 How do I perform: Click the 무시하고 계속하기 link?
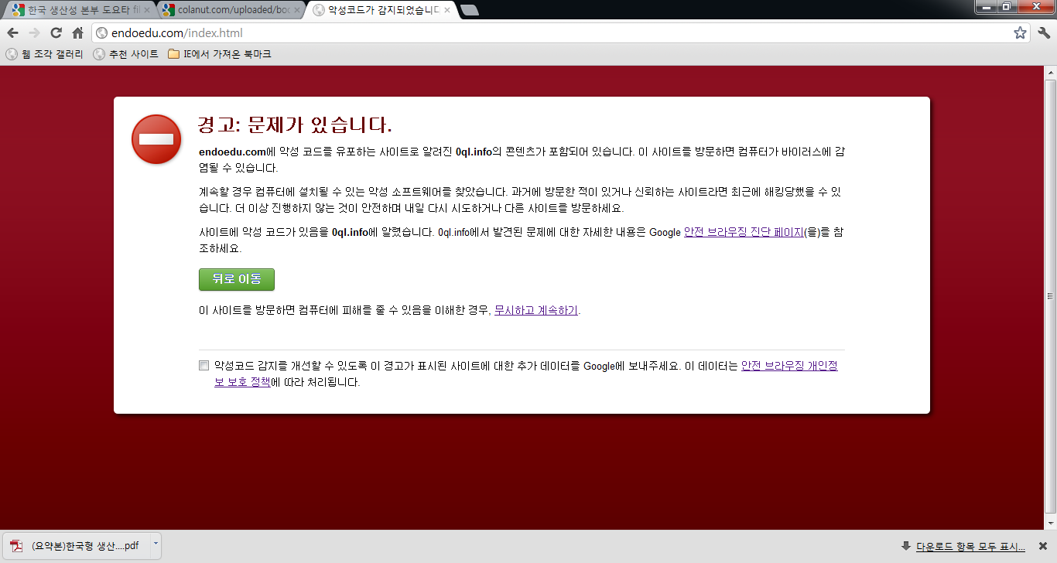[536, 310]
